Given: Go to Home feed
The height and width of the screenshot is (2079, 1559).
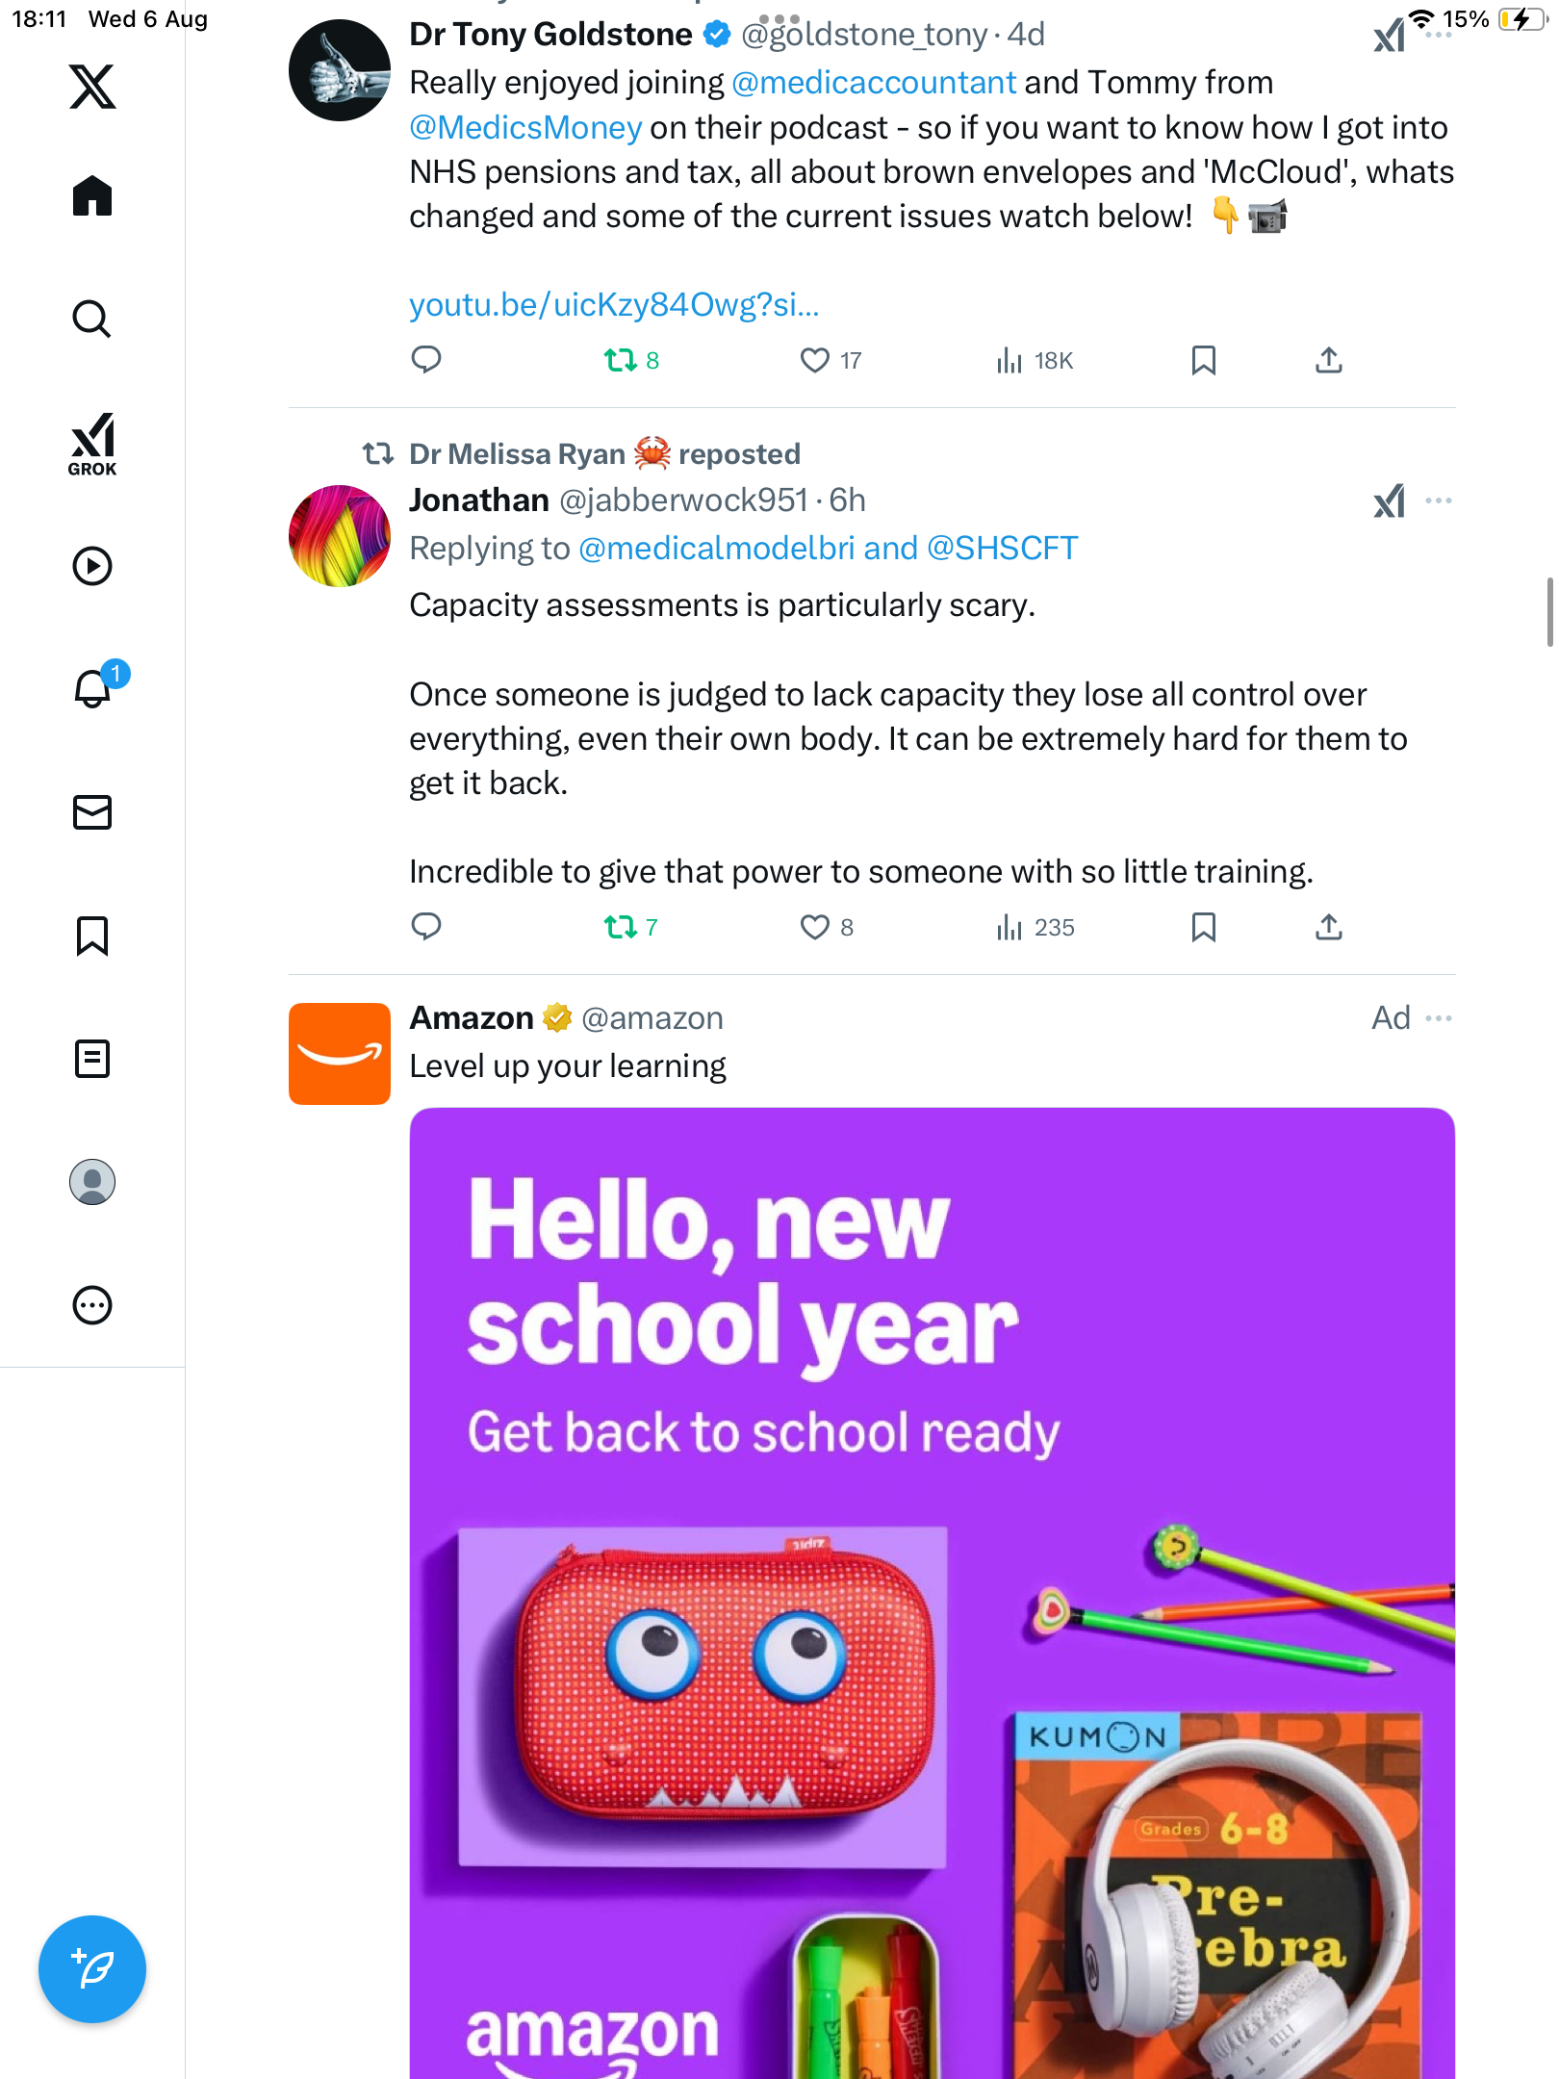Looking at the screenshot, I should pos(92,196).
